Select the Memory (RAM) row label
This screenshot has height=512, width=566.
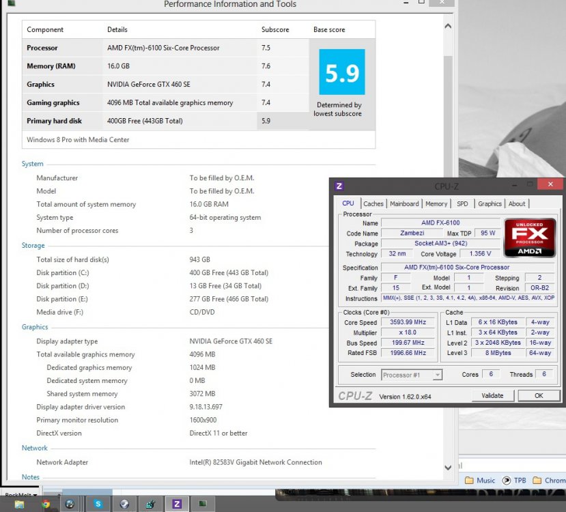pos(51,66)
